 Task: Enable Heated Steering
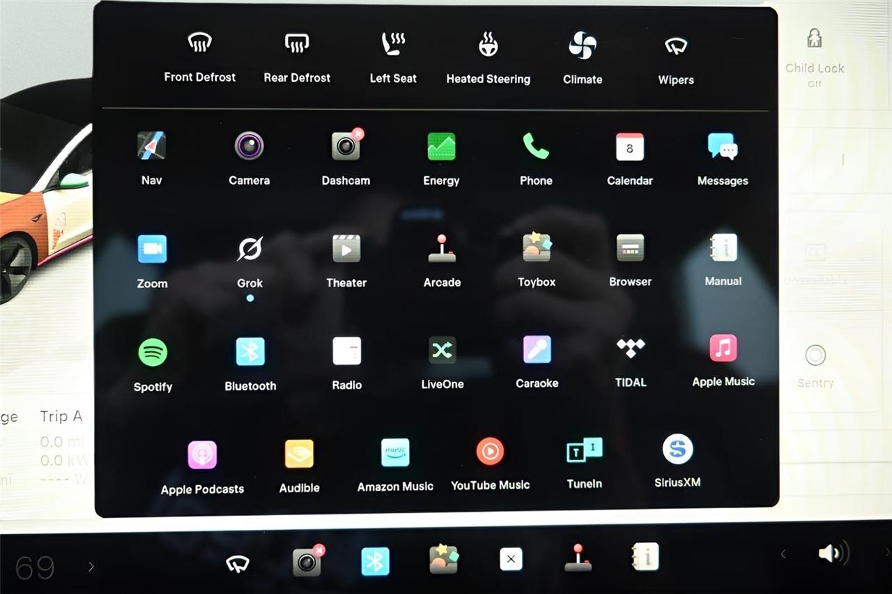(488, 45)
